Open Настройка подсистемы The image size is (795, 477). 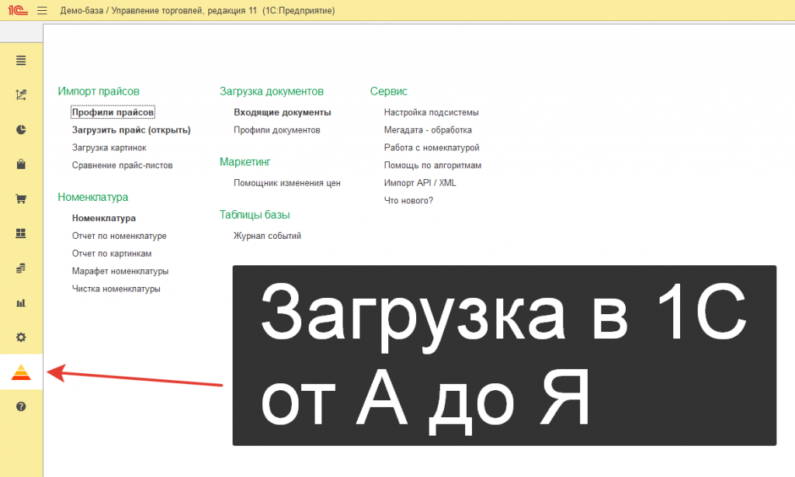432,112
